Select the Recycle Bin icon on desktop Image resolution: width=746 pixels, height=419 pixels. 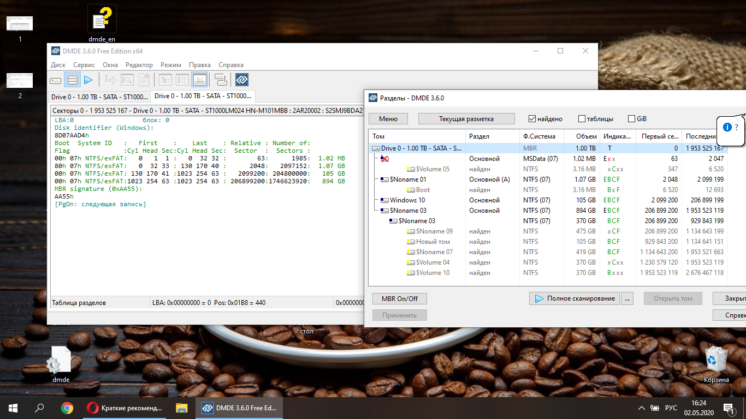(x=716, y=364)
